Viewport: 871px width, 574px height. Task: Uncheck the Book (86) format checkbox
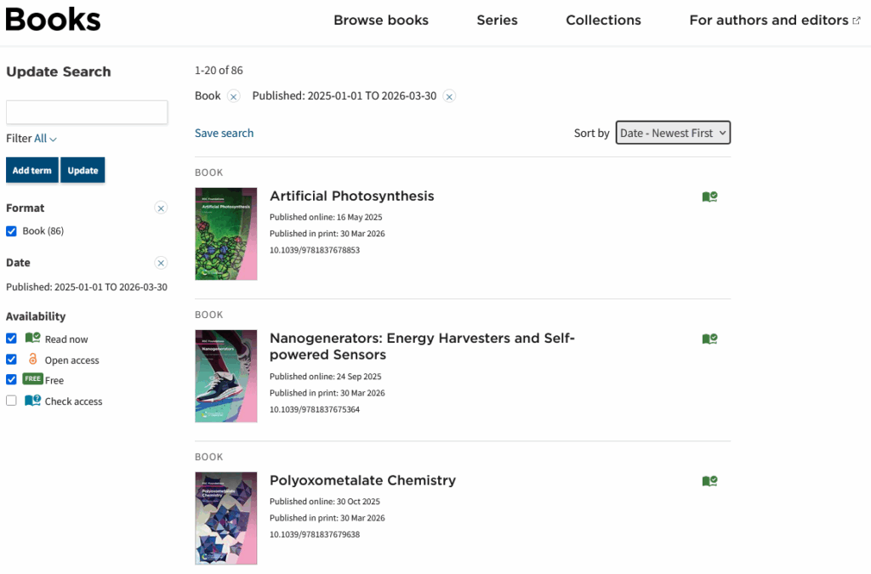point(10,230)
